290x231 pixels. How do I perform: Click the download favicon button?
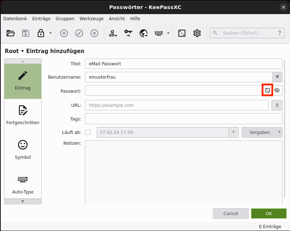[x=277, y=105]
